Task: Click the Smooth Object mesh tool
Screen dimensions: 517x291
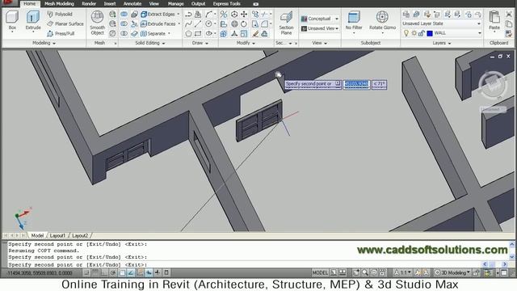Action: tap(97, 23)
